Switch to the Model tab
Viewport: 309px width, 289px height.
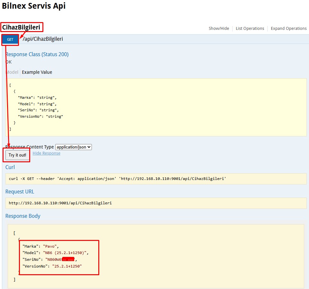coord(12,72)
